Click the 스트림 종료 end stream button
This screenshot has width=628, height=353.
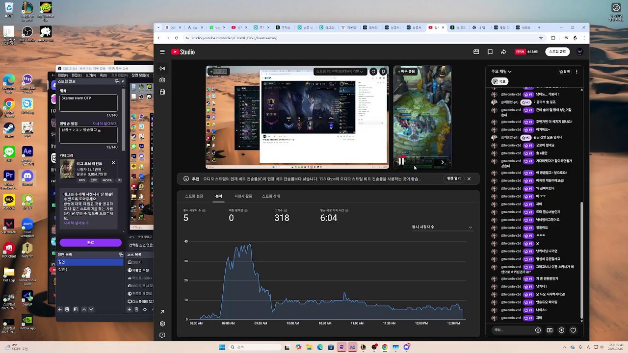[x=557, y=51]
